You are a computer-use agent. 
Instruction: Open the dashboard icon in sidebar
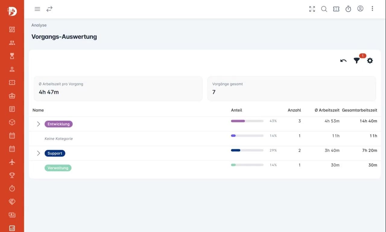(12, 30)
